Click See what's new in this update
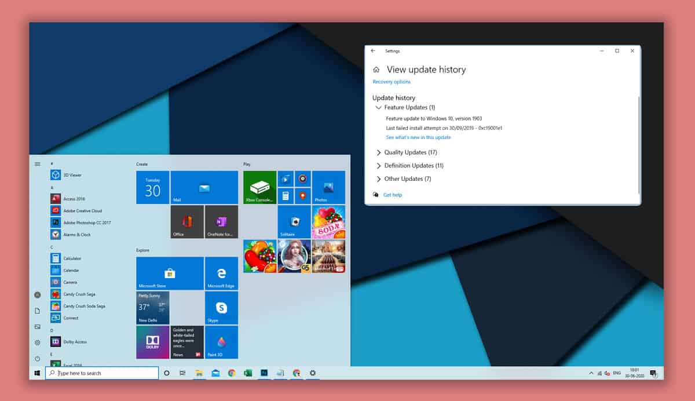The height and width of the screenshot is (401, 695). 418,137
